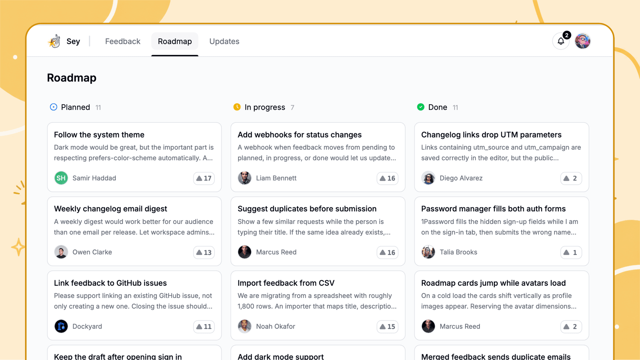The image size is (640, 360).
Task: Click the Done checkmark icon
Action: tap(421, 107)
